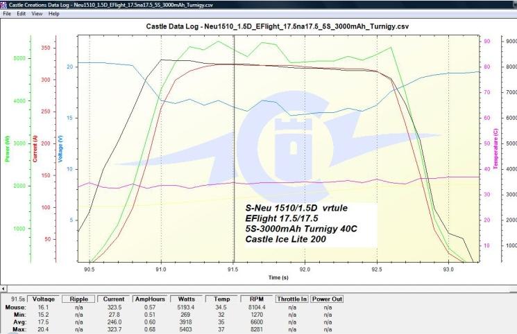The image size is (517, 334).
Task: Toggle the Power Out series button
Action: click(x=327, y=299)
